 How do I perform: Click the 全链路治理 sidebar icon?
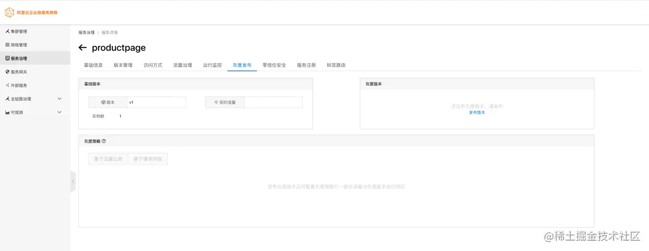(x=7, y=99)
